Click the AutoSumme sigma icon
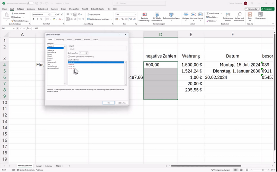This screenshot has height=172, width=277. [208, 13]
